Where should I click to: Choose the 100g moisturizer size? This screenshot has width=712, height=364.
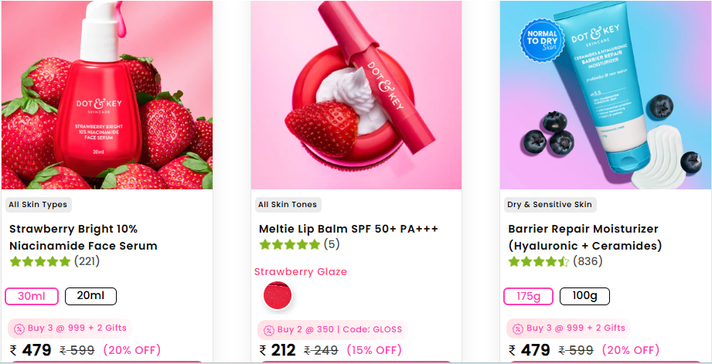point(584,296)
